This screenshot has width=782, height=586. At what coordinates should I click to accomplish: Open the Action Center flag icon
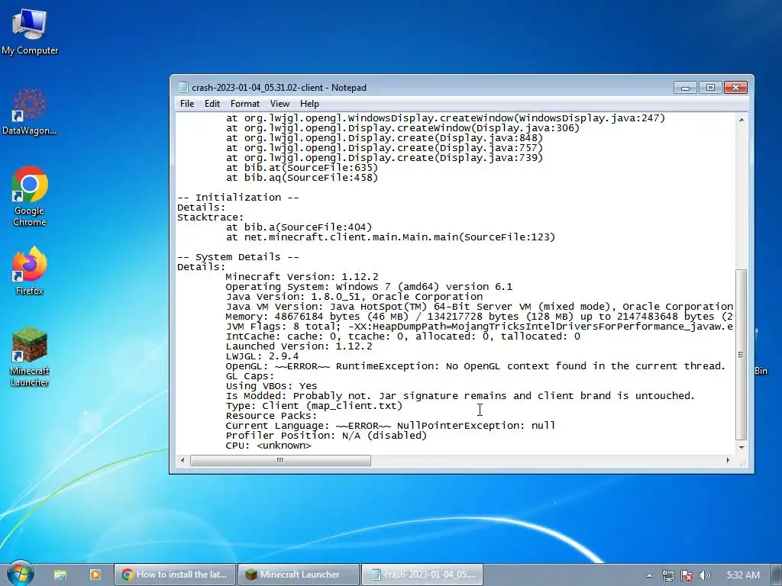point(687,575)
